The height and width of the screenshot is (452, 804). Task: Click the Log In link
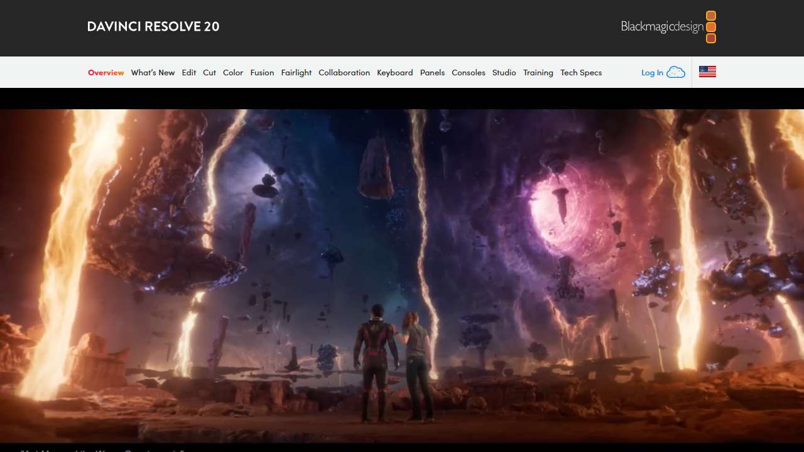(652, 73)
